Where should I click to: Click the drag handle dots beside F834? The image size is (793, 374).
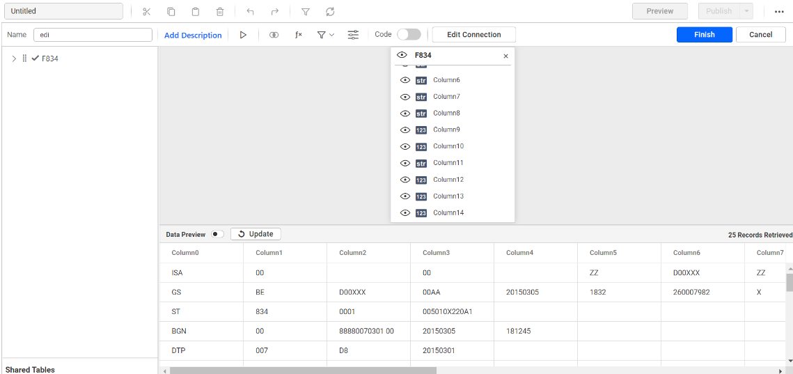24,59
